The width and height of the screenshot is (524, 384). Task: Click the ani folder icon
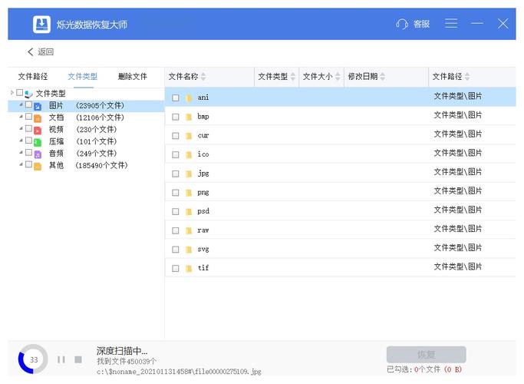(x=189, y=98)
